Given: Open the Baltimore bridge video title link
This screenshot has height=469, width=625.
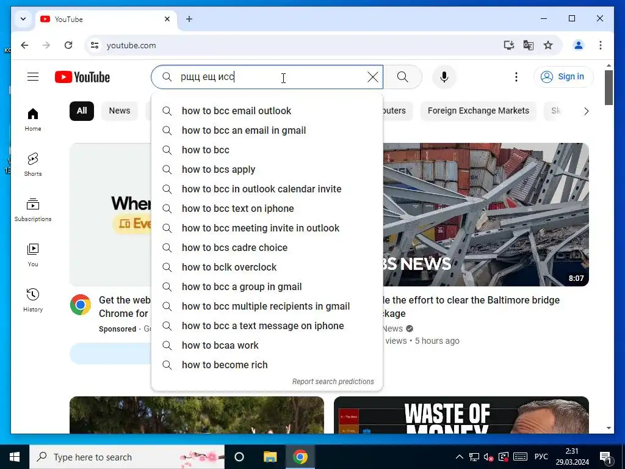Looking at the screenshot, I should pyautogui.click(x=471, y=307).
